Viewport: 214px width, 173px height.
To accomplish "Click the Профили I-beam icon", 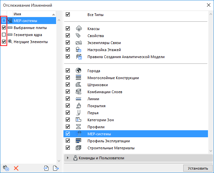I will [x=78, y=127].
